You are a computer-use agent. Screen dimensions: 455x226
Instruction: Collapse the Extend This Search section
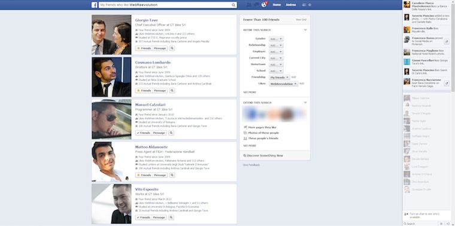coord(305,103)
